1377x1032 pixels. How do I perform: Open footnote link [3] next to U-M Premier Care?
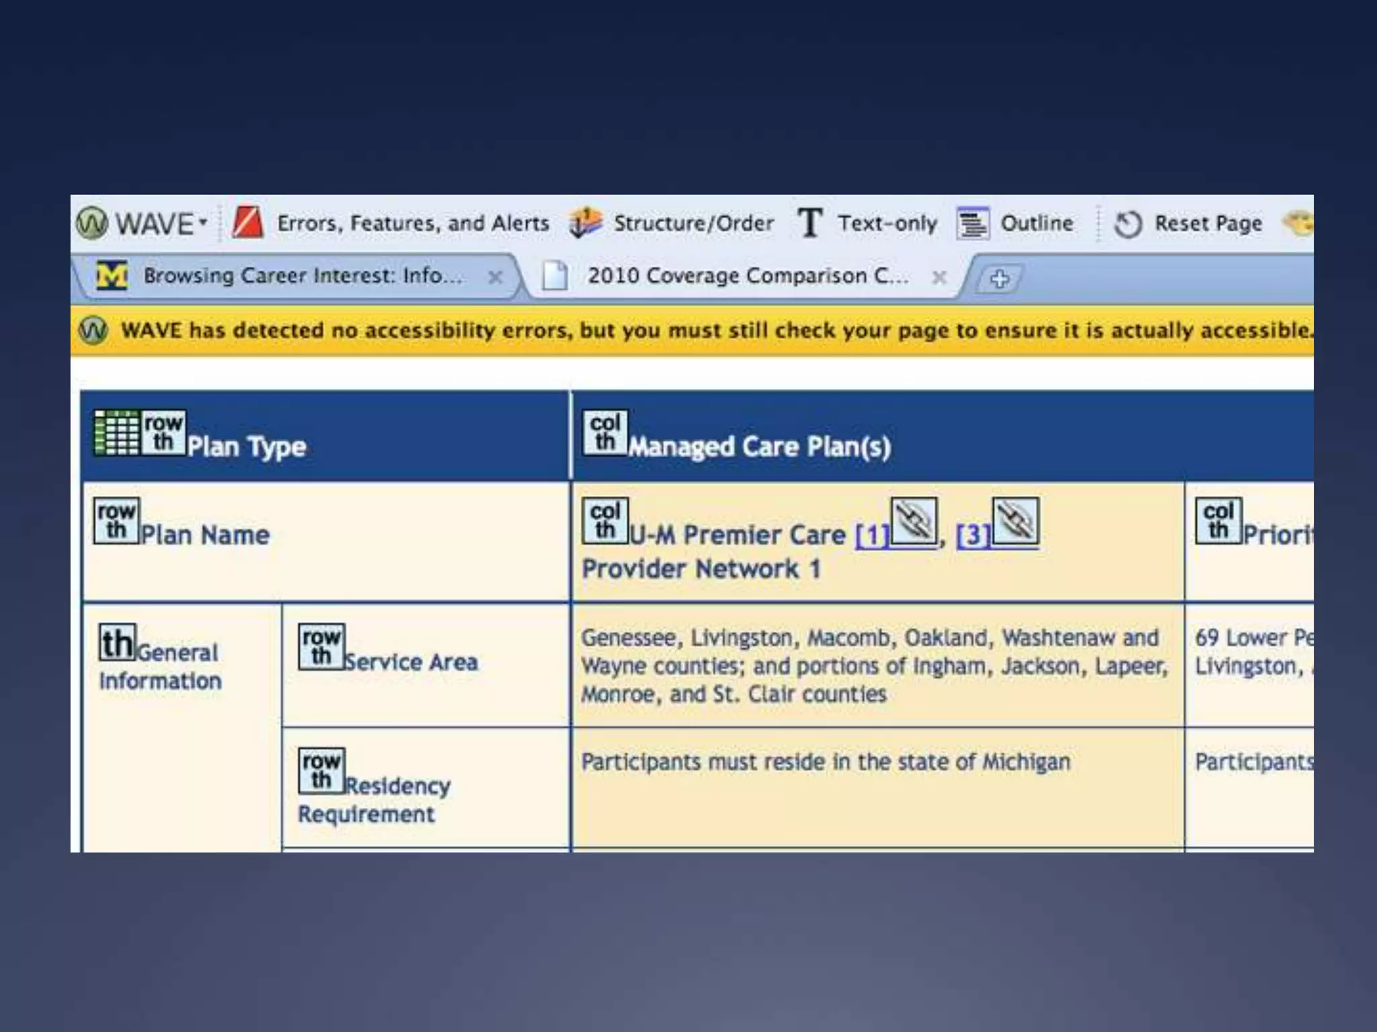pyautogui.click(x=973, y=535)
